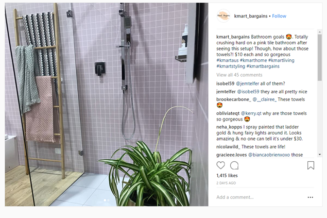Viewport: 327px width, 218px height.
Task: Open the @jemtelfer mention link
Action: click(x=247, y=83)
